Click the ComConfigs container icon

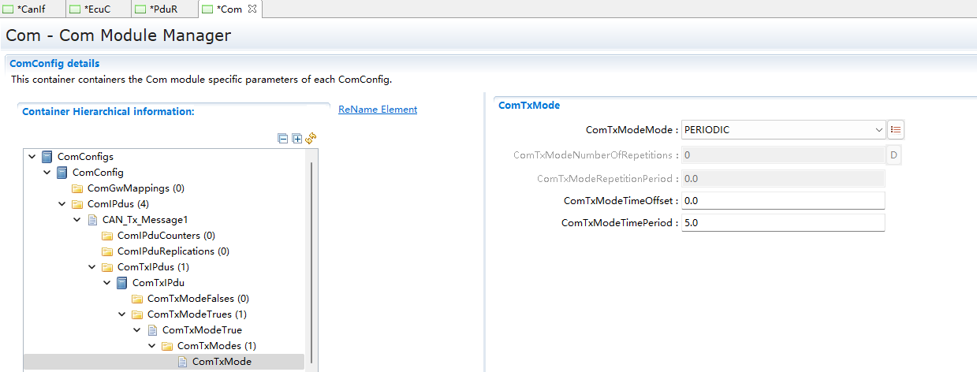47,157
